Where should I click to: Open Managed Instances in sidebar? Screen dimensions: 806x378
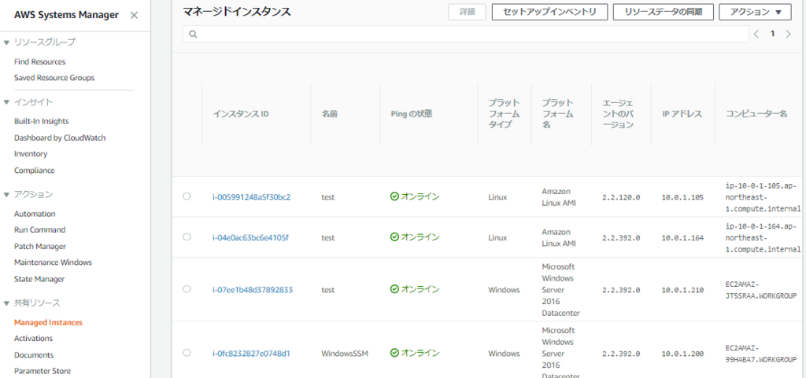48,322
